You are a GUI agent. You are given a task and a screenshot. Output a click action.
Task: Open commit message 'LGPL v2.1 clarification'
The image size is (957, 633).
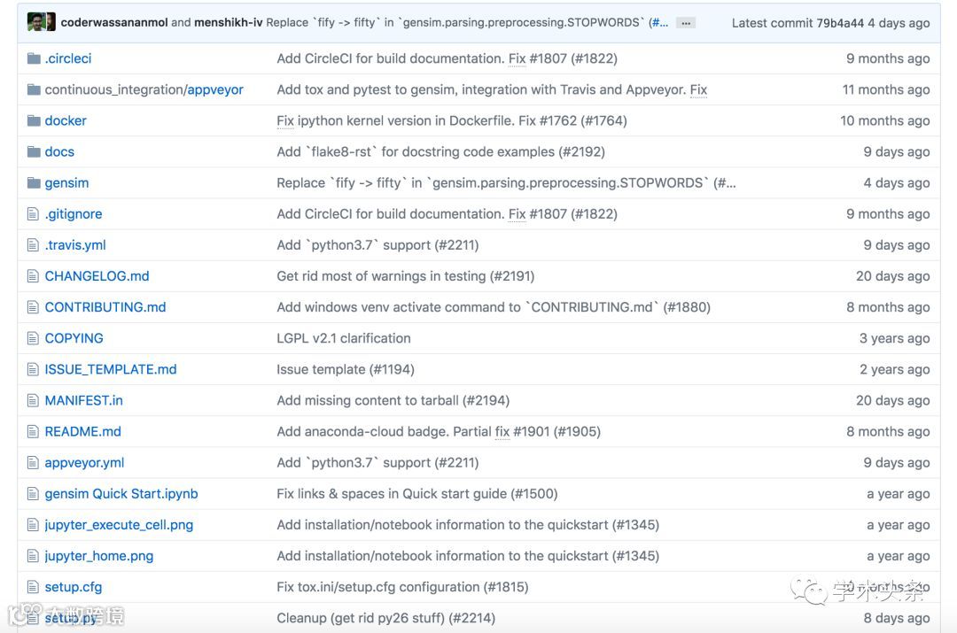pos(344,338)
